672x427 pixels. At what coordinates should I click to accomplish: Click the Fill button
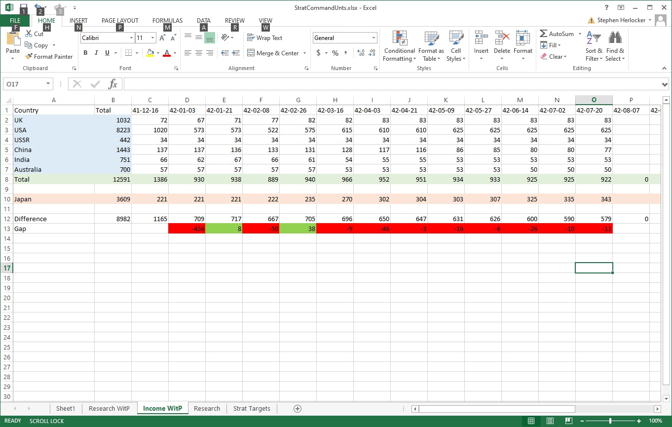550,45
